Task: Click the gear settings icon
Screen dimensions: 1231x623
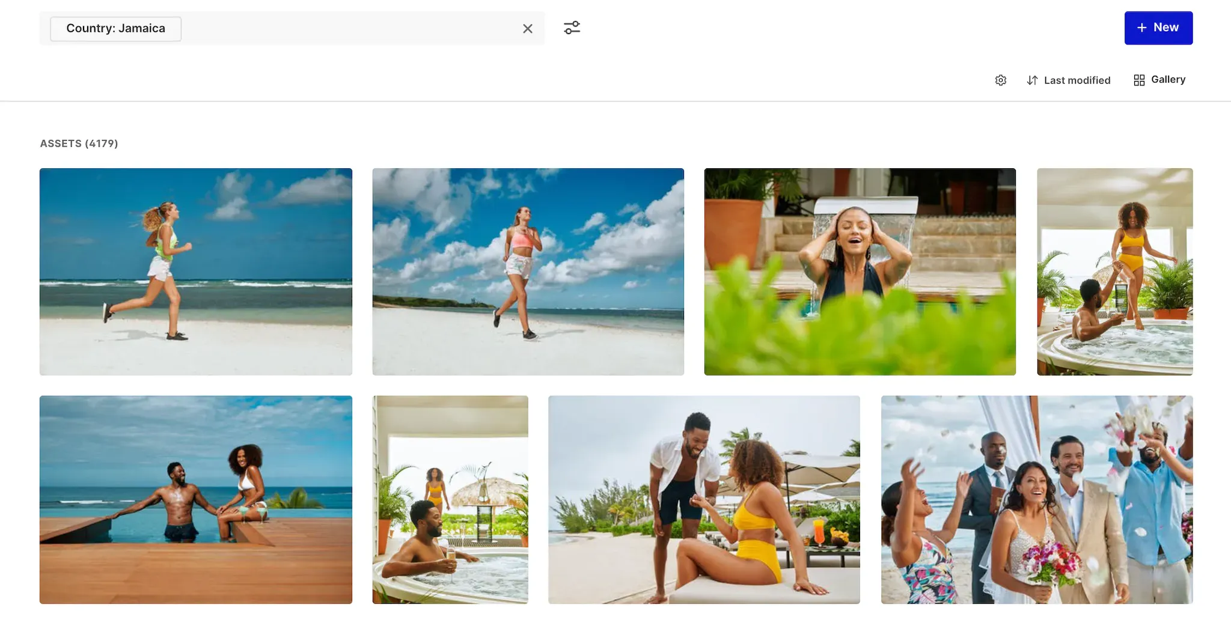Action: click(x=1000, y=80)
